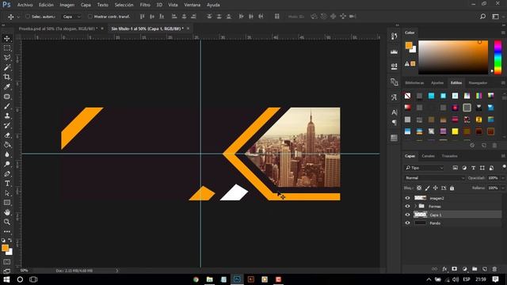Open the Color panel flyout menu

pyautogui.click(x=503, y=32)
